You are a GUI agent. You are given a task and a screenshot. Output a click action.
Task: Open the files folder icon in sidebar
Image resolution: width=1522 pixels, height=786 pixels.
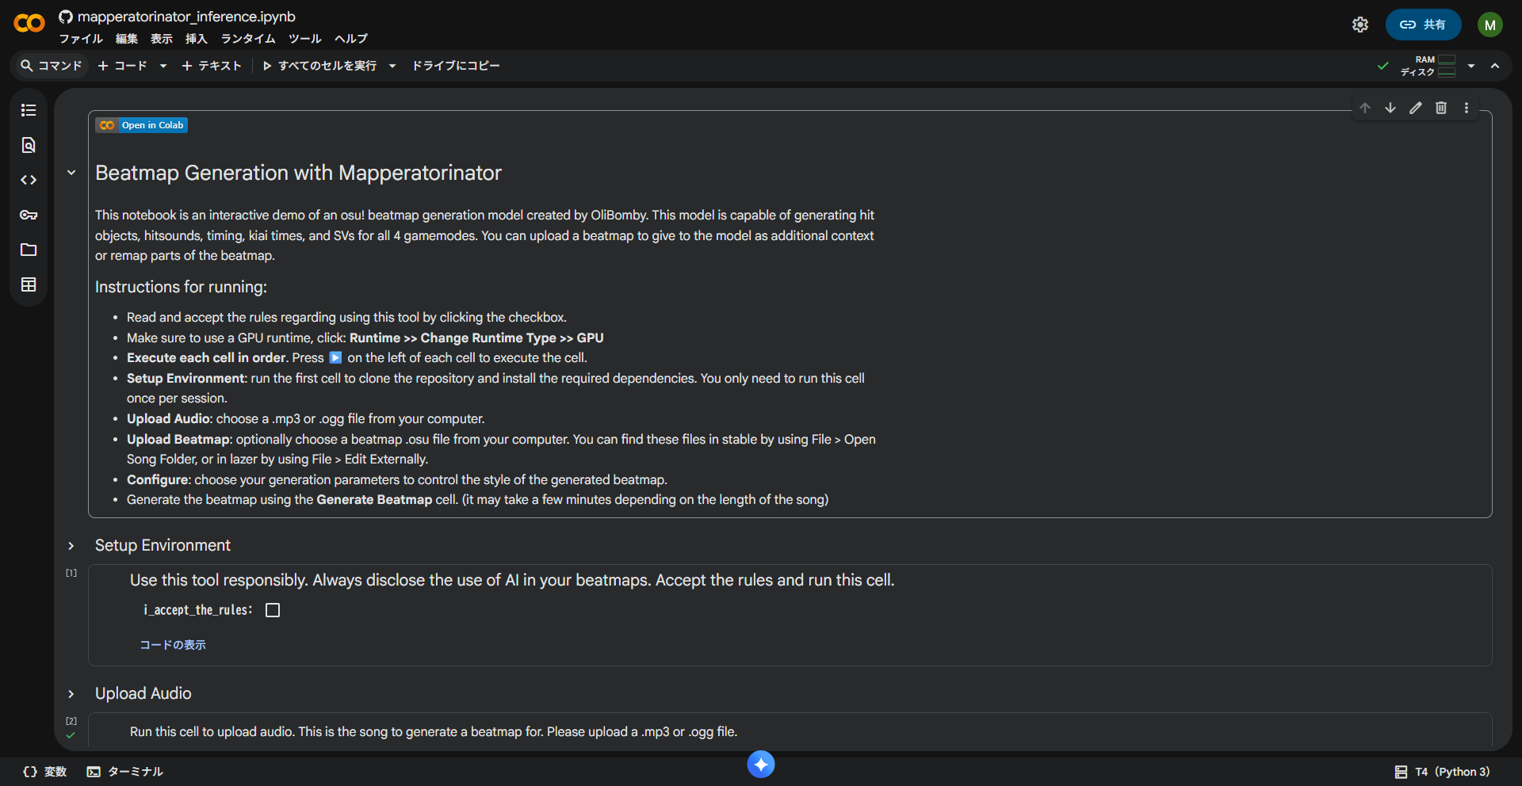(29, 250)
